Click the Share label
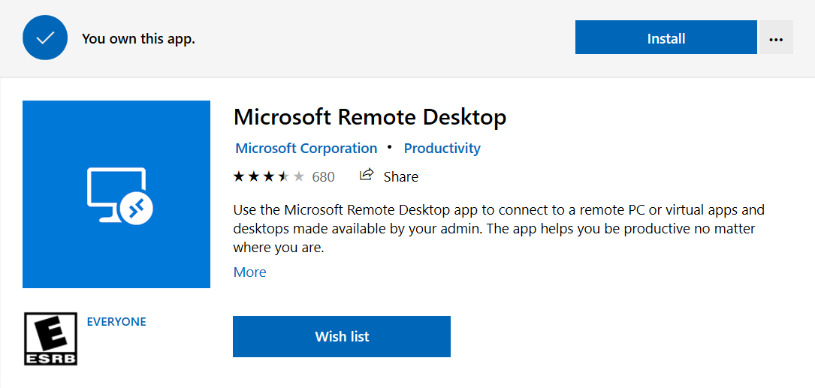 [x=401, y=177]
